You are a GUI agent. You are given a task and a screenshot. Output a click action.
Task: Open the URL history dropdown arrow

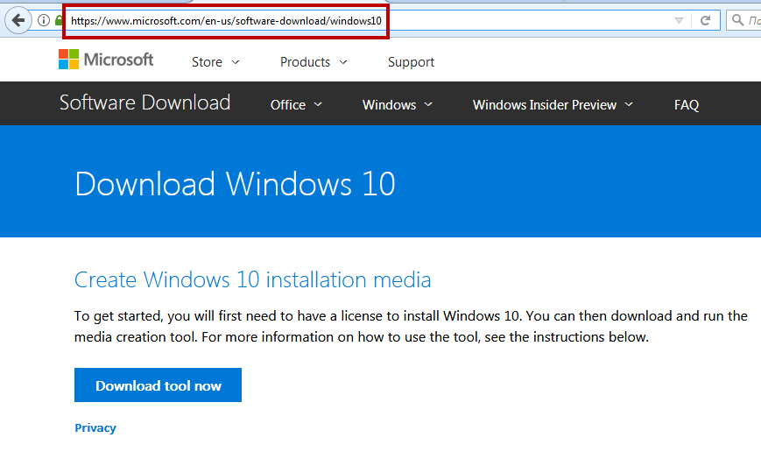(679, 20)
